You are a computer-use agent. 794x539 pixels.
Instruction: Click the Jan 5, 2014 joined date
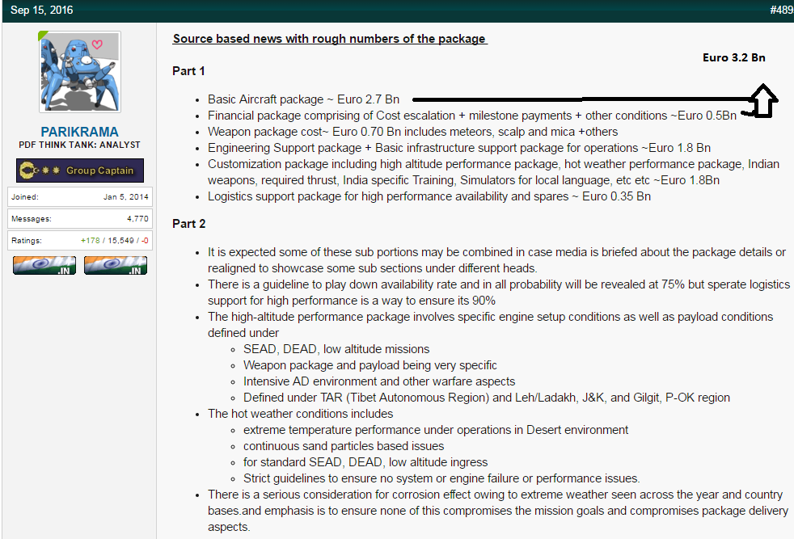coord(126,197)
